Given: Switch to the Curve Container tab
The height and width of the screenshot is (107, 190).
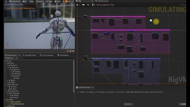Looking at the screenshot, I should point(47,55).
